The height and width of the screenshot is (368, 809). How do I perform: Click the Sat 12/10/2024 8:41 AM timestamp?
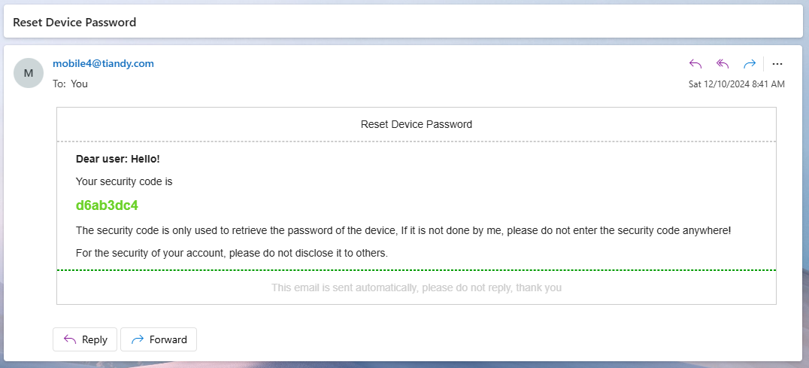(737, 84)
